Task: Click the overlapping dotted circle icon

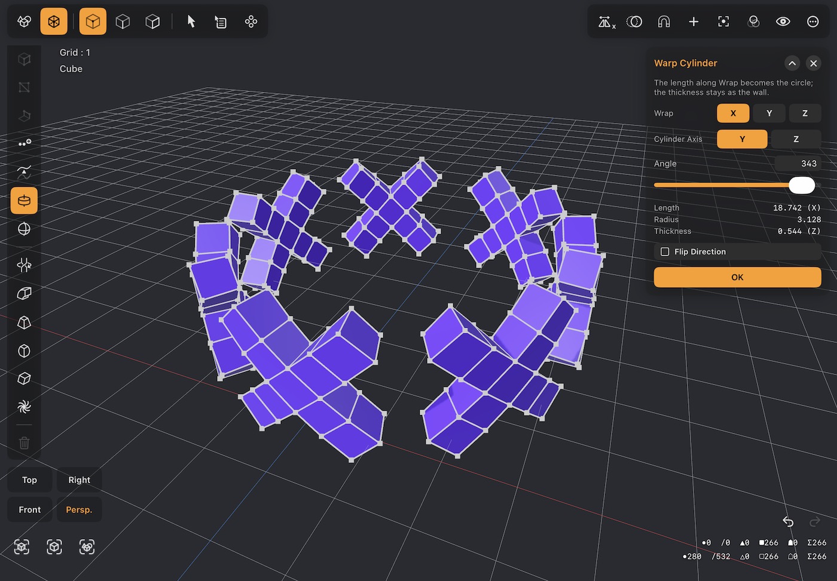Action: 634,21
